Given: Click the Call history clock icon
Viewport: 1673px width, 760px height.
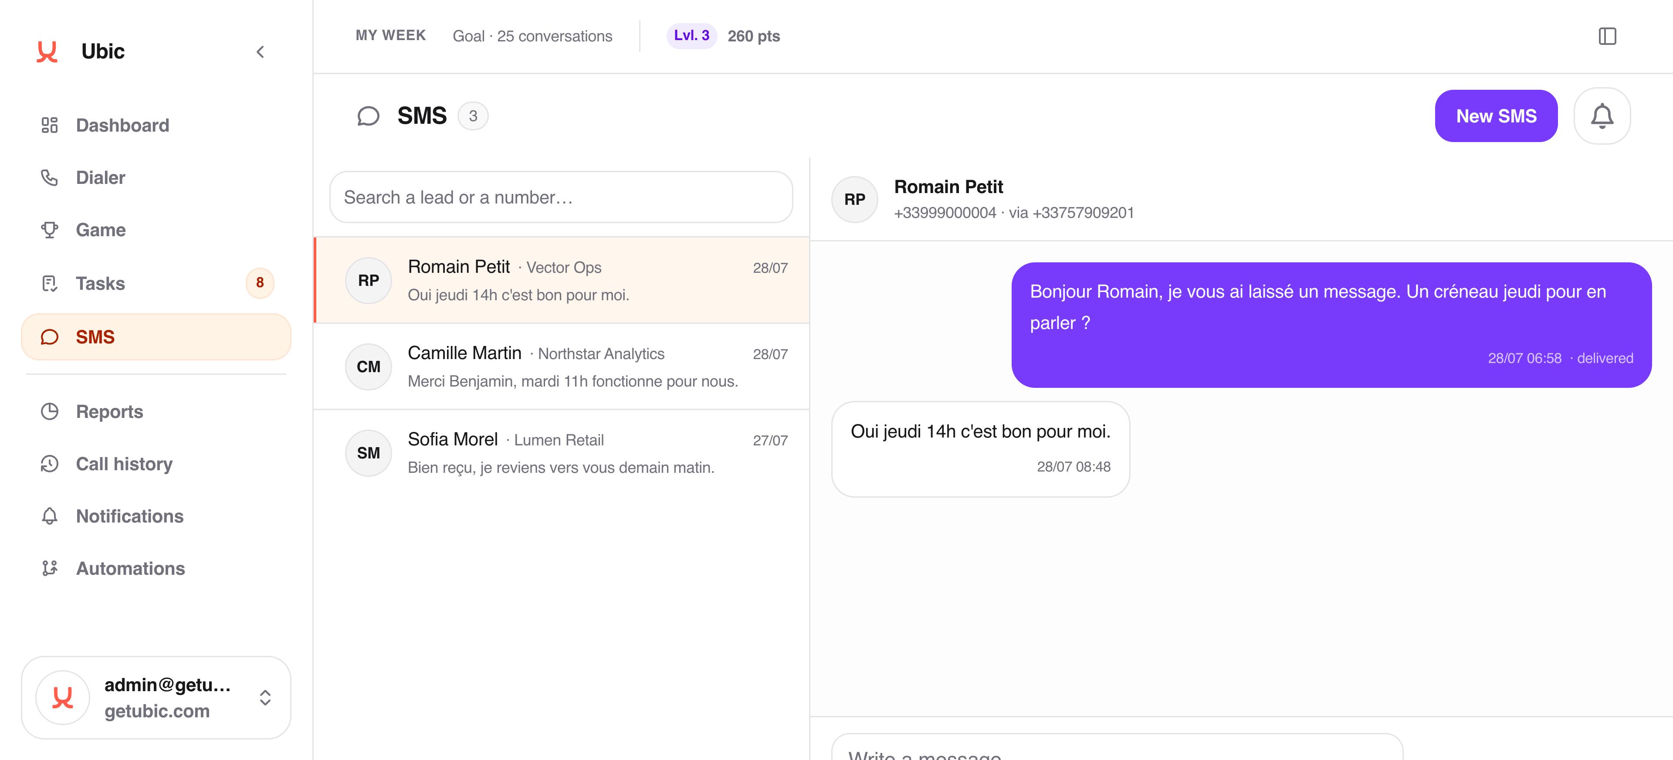Looking at the screenshot, I should click(49, 463).
